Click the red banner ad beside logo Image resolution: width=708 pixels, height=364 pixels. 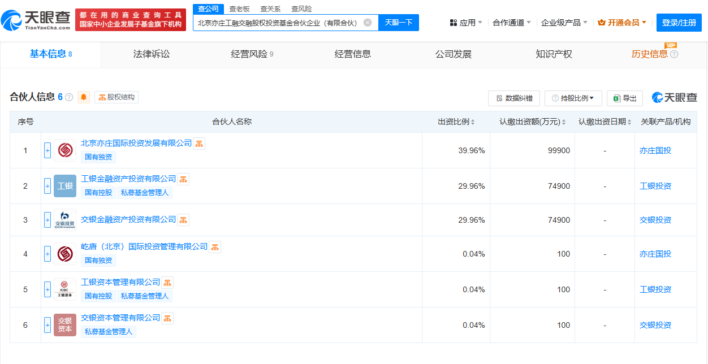131,20
